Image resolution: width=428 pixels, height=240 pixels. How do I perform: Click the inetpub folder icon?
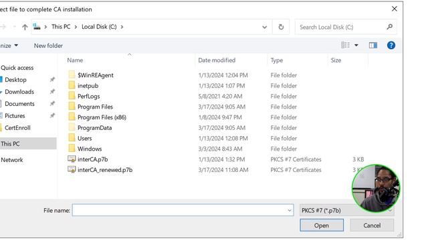pyautogui.click(x=72, y=85)
